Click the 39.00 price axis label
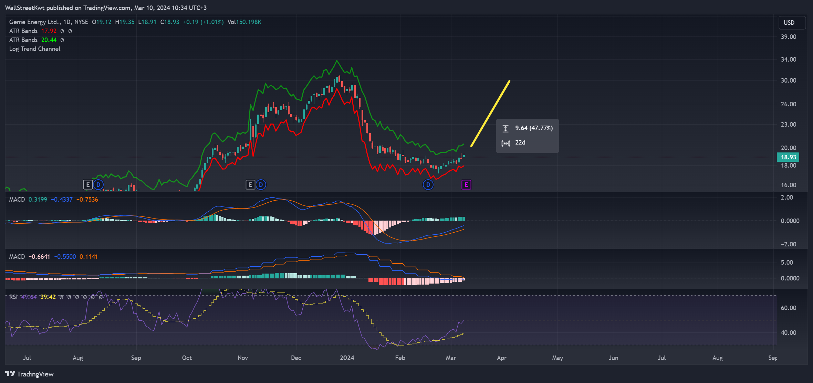Screen dimensions: 813x383 click(789, 37)
